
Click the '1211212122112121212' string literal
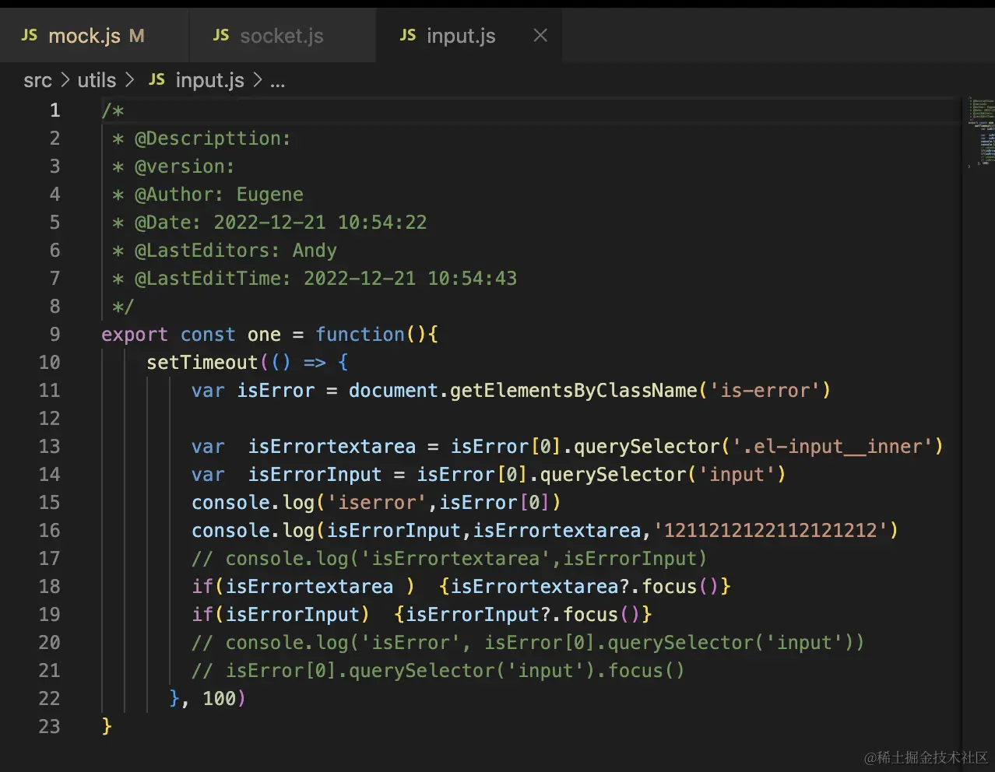pos(770,531)
